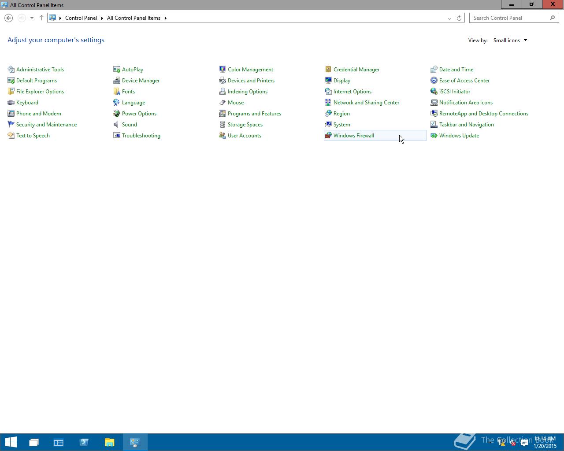
Task: Click the Ease of Access Center icon
Action: coord(434,81)
